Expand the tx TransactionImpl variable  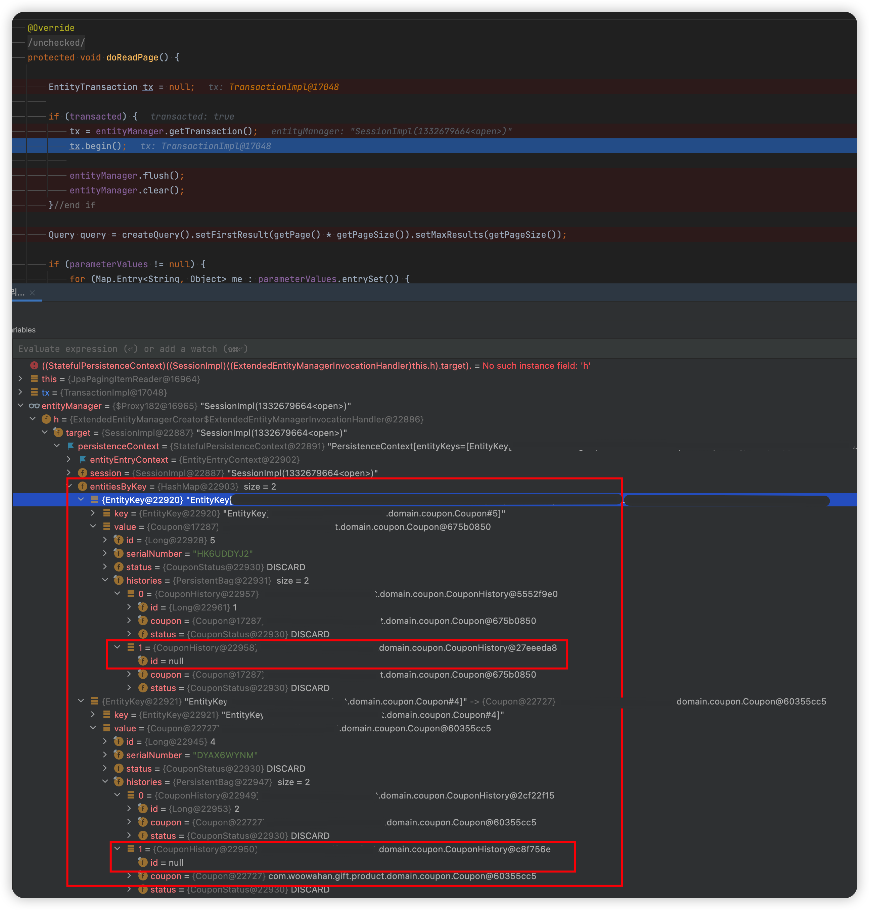[20, 393]
